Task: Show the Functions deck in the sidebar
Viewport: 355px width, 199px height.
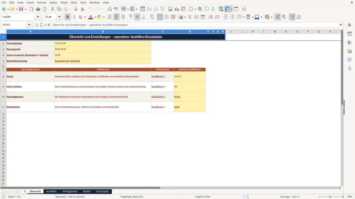Action: pos(349,68)
